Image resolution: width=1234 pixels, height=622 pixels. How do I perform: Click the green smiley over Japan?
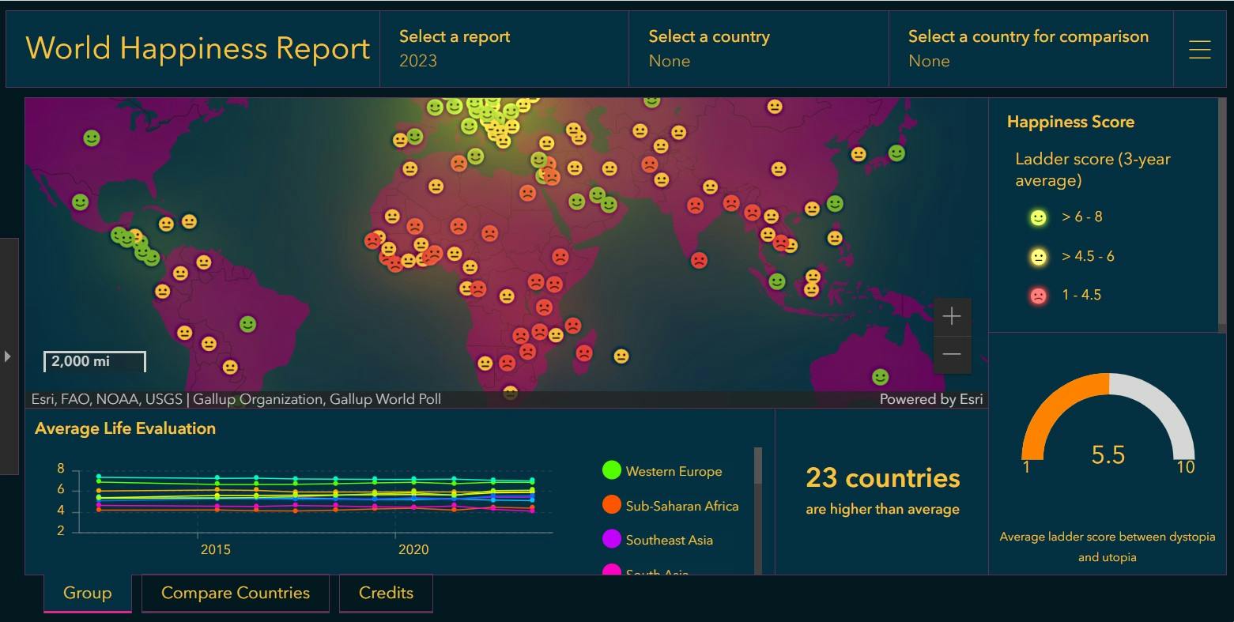[896, 153]
